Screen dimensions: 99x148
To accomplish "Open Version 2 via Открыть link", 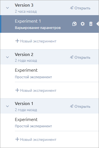I will click(x=82, y=57).
